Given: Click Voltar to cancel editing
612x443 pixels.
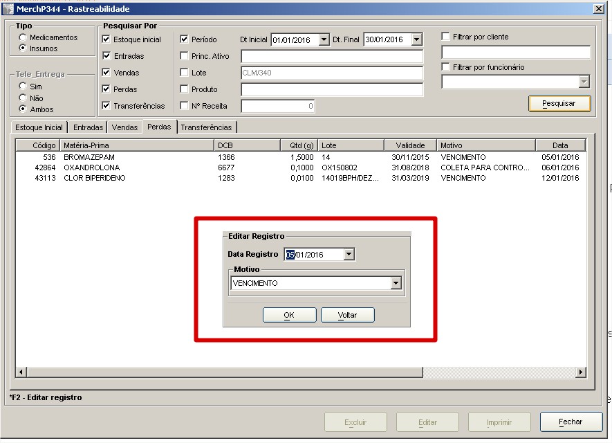Looking at the screenshot, I should pos(347,315).
